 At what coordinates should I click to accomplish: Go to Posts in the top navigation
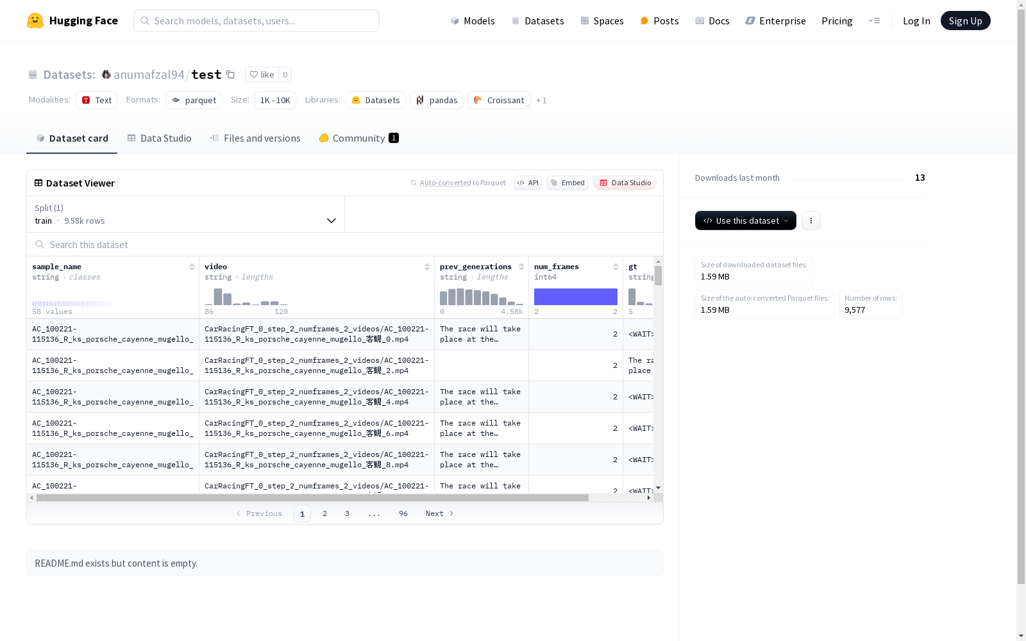pos(659,21)
